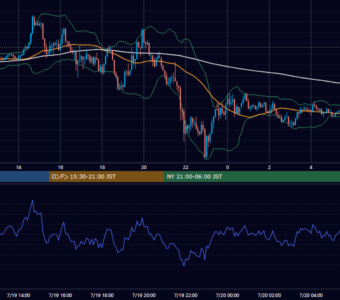340x300 pixels.
Task: Click the 14 hour axis label
Action: click(18, 167)
